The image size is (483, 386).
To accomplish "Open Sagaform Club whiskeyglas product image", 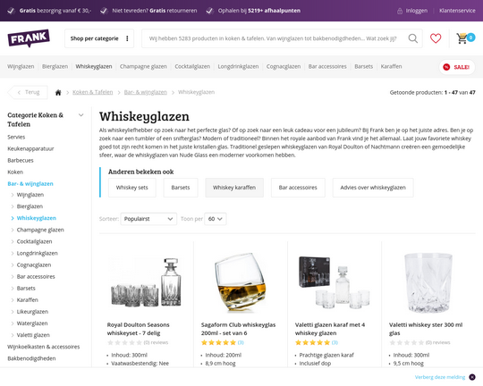I will (241, 282).
